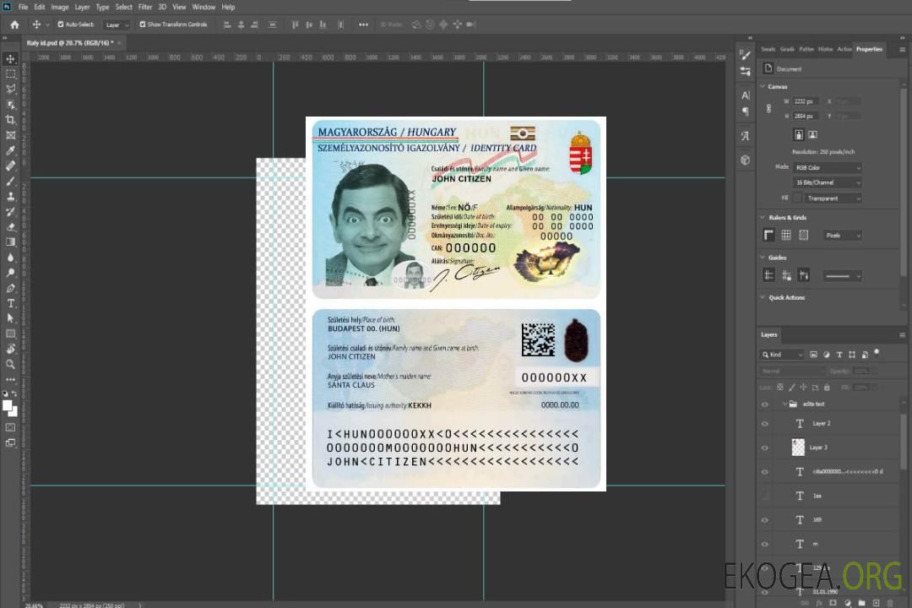This screenshot has height=608, width=912.
Task: Toggle the Auto-Select checkbox
Action: click(x=61, y=24)
